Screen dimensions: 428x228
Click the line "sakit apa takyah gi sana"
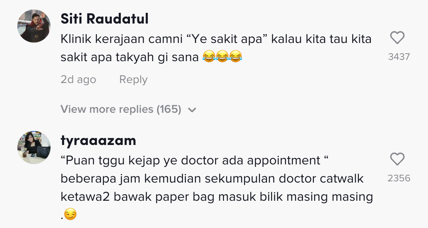(x=130, y=57)
